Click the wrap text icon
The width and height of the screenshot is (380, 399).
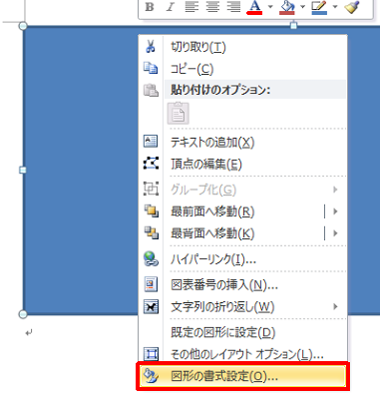click(x=151, y=306)
